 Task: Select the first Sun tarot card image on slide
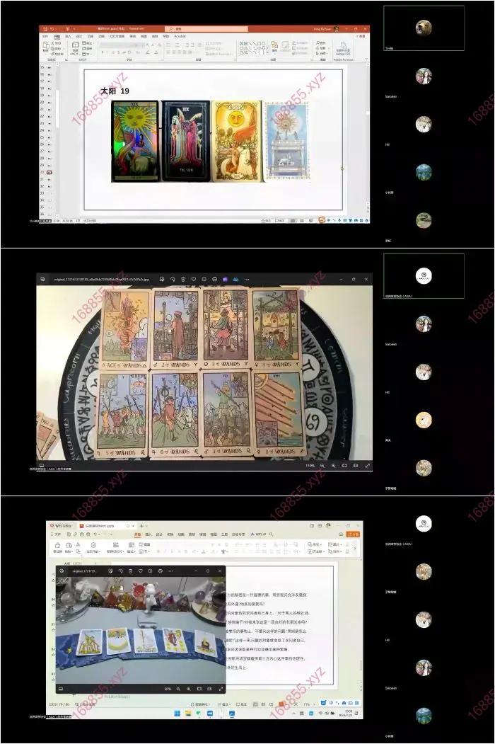pos(135,141)
